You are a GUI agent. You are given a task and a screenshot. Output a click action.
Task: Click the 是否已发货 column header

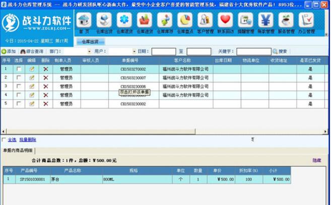[310, 60]
